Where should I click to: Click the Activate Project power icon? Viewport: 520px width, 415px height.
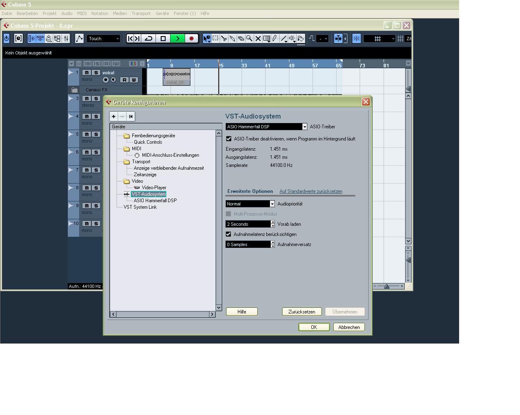pyautogui.click(x=6, y=39)
